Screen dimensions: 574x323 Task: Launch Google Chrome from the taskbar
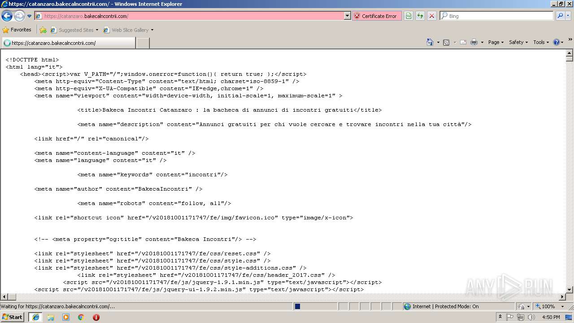[81, 317]
